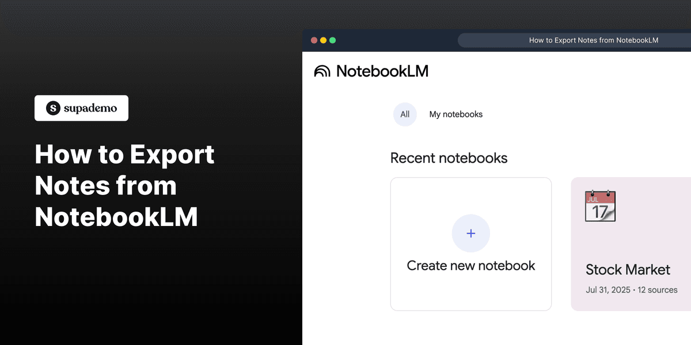Image resolution: width=691 pixels, height=345 pixels.
Task: Click the circular plus button inside the card
Action: [470, 233]
